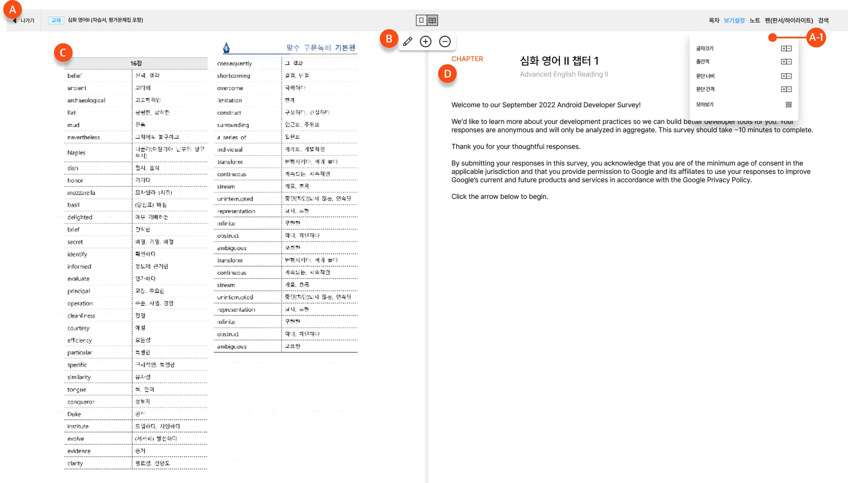Image resolution: width=848 pixels, height=483 pixels.
Task: Click the 교재 textbook tag
Action: coord(56,20)
